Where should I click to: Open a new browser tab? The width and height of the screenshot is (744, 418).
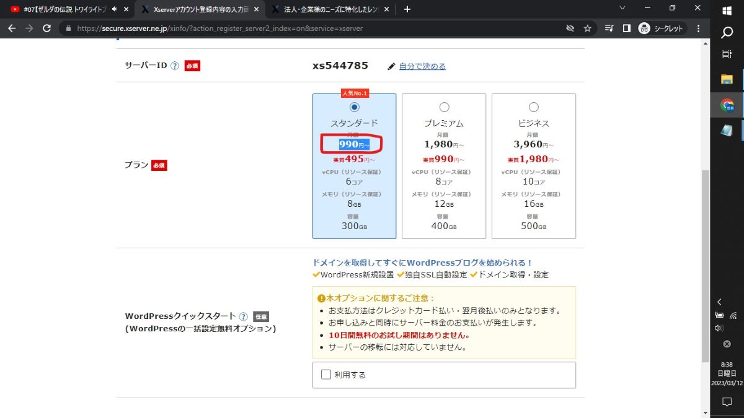(x=407, y=9)
